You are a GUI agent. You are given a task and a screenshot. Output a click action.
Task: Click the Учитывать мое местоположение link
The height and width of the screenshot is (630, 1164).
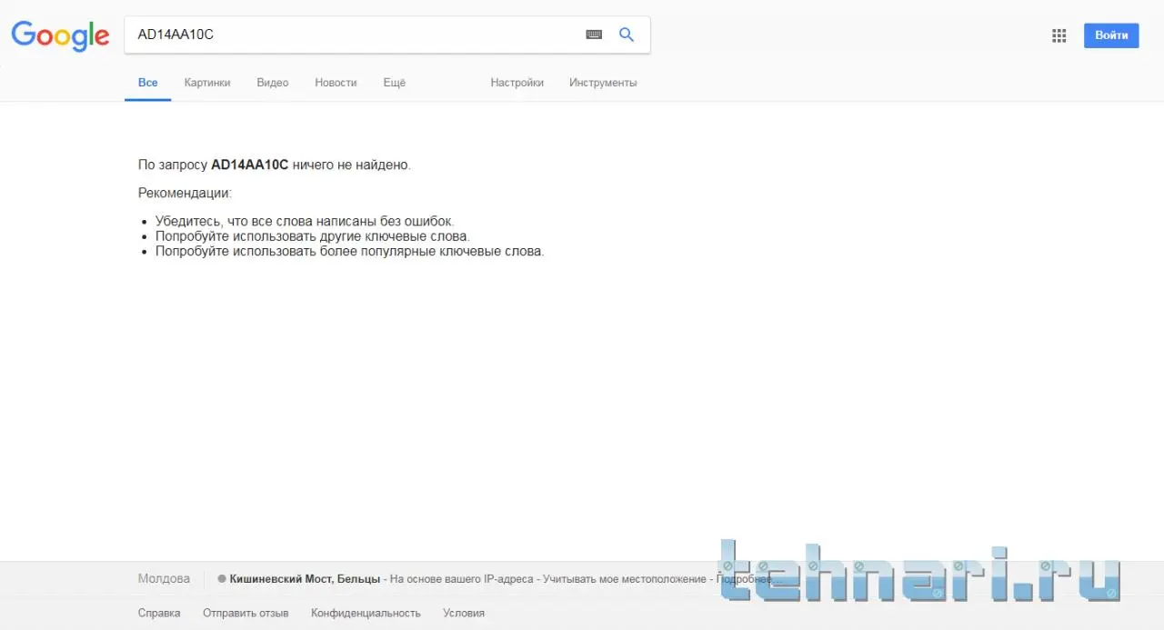pos(625,579)
